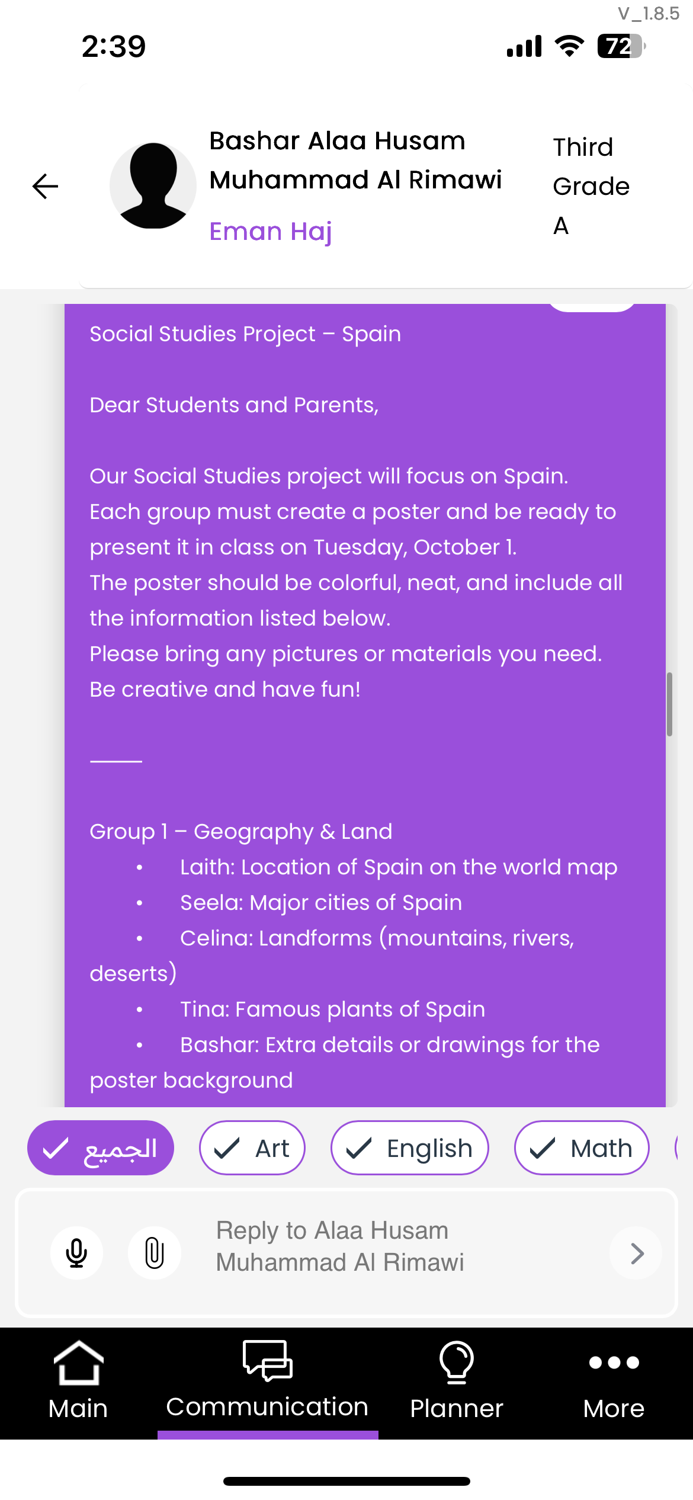Screen dimensions: 693x1500
Task: Tap the back arrow icon
Action: tap(45, 187)
